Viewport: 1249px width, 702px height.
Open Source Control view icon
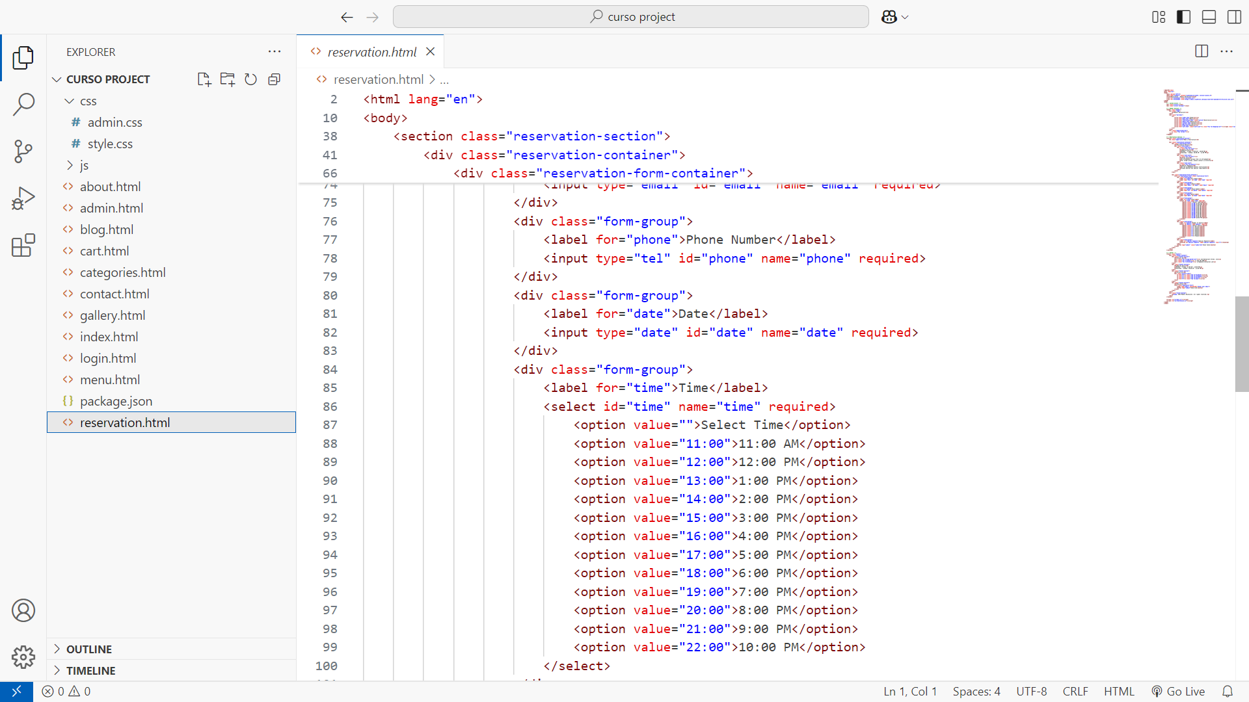[23, 151]
